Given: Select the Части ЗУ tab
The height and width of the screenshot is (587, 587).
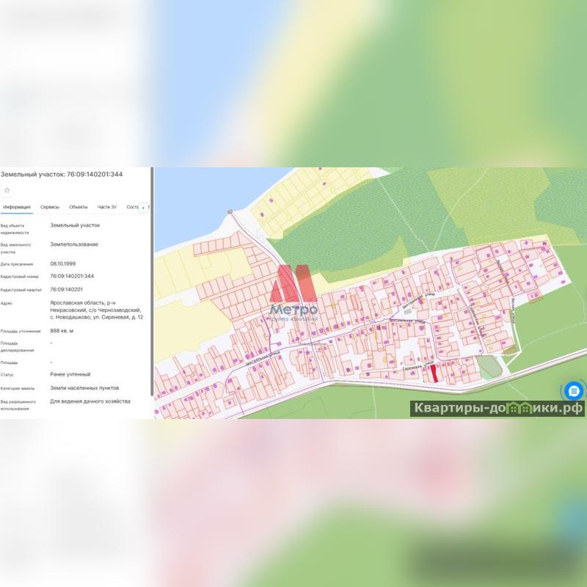Looking at the screenshot, I should 107,207.
